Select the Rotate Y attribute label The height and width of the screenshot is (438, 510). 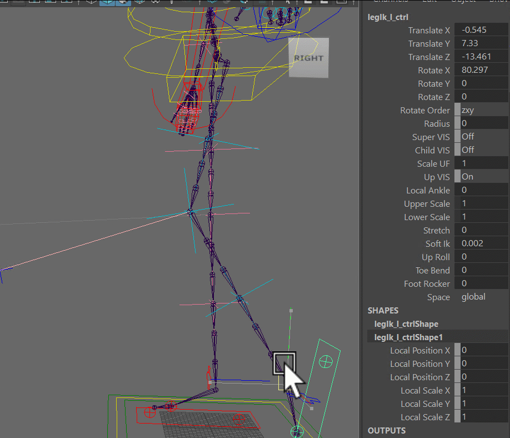[x=434, y=83]
